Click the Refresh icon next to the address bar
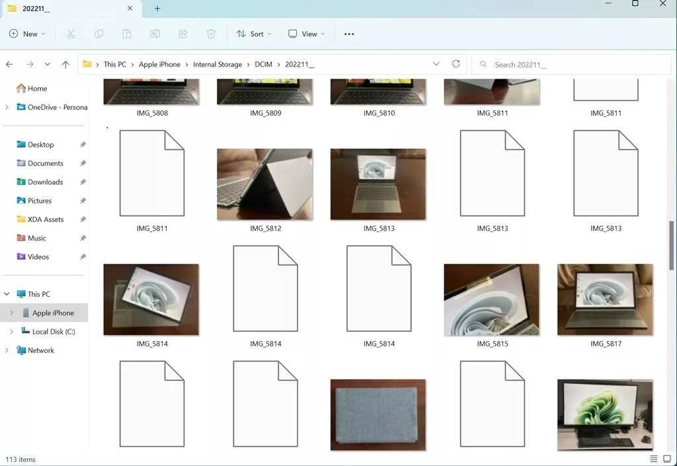Viewport: 677px width, 466px height. (456, 64)
